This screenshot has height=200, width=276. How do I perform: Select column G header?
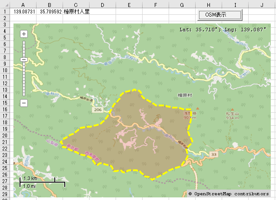(182, 5)
